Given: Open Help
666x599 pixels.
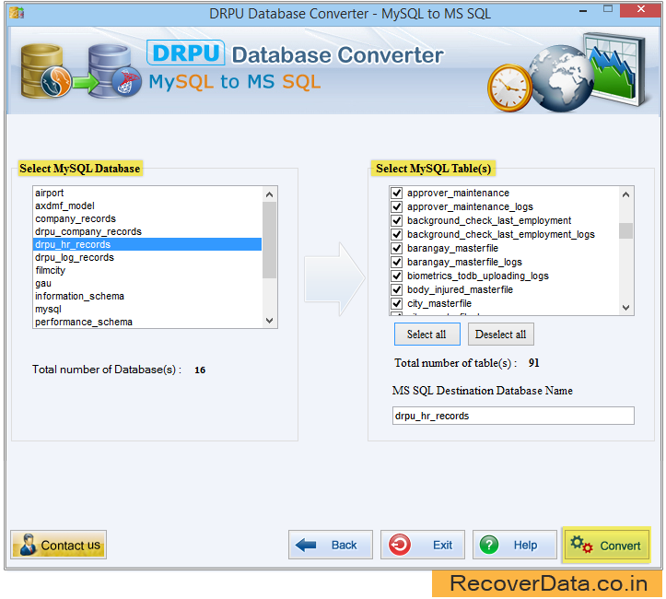Looking at the screenshot, I should (x=515, y=545).
